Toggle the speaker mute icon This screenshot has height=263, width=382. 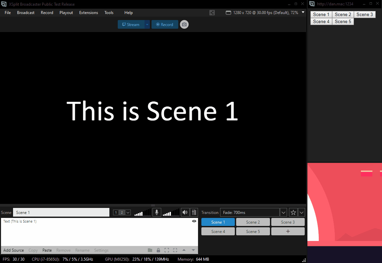185,213
